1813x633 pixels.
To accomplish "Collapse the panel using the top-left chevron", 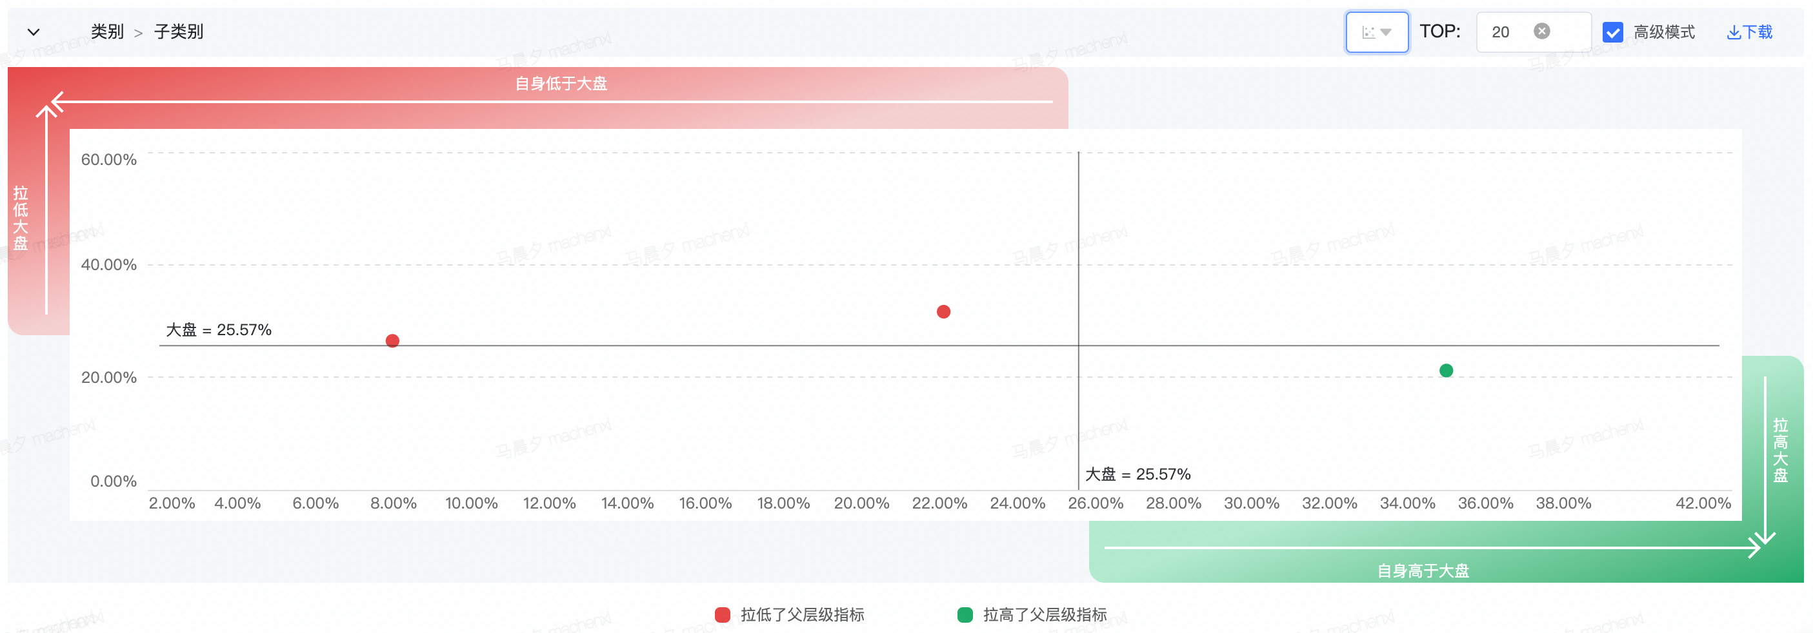I will 33,32.
